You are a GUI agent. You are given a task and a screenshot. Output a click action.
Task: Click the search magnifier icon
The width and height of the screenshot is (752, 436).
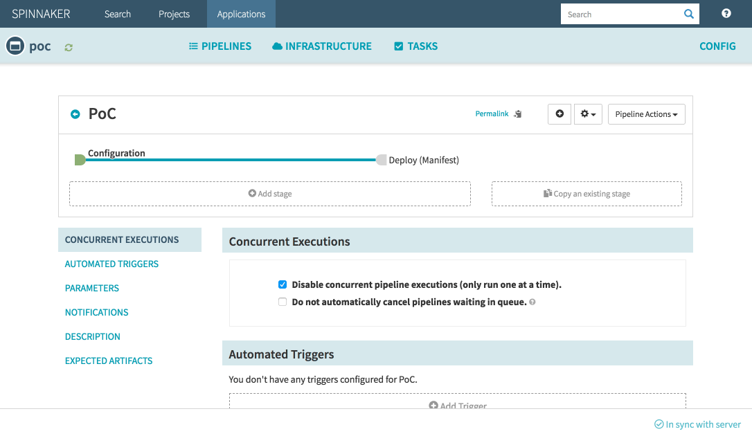click(688, 14)
